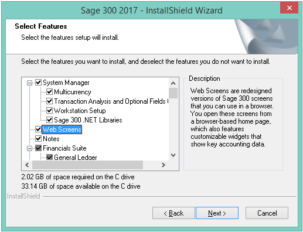Select the Multicurrency feature label
303x232 pixels.
73,92
